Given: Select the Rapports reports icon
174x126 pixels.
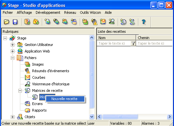Looking at the screenshot, I should pyautogui.click(x=27, y=110).
